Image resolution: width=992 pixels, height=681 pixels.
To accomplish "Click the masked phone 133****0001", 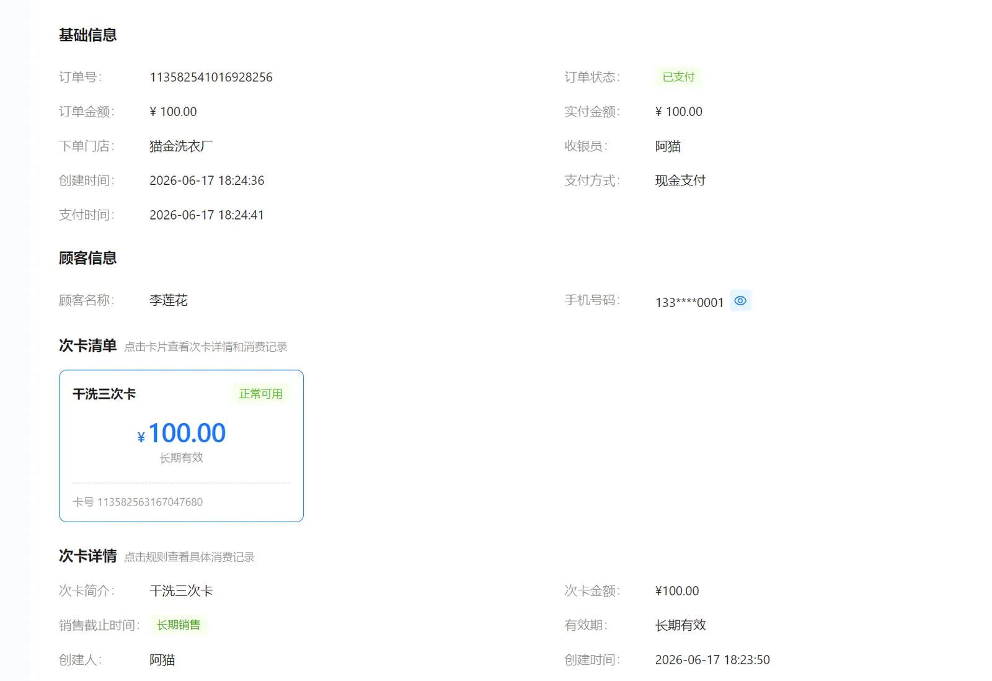I will [x=689, y=303].
